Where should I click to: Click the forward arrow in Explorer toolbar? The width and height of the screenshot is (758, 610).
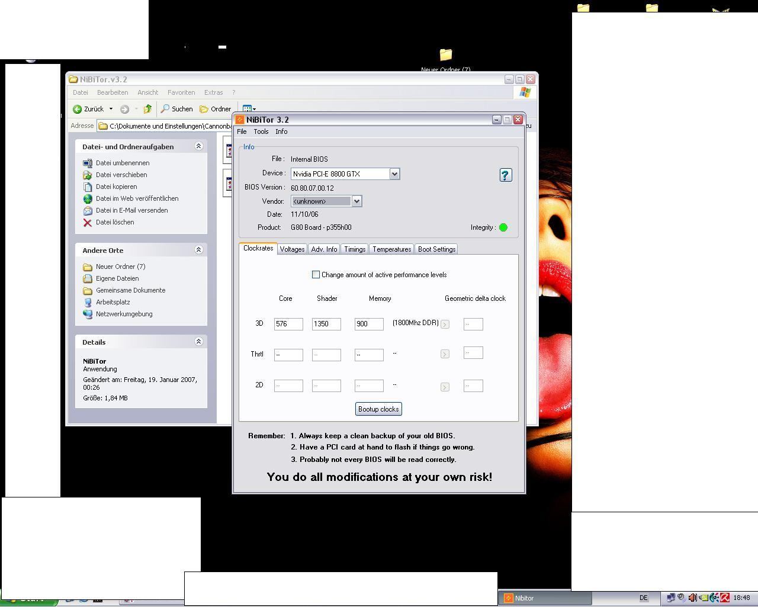[124, 109]
